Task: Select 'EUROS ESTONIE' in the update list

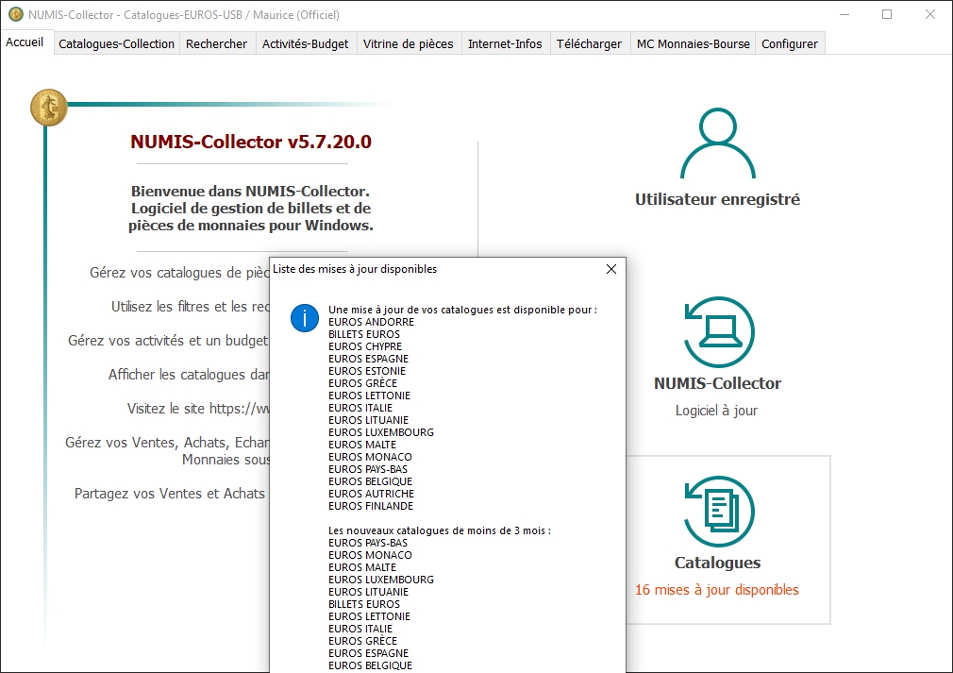Action: (367, 371)
